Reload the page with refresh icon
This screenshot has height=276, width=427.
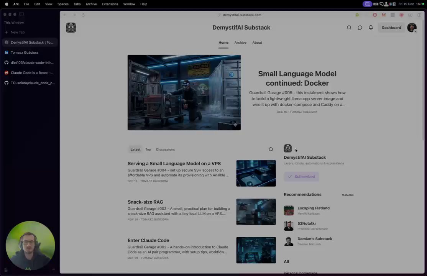(83, 15)
